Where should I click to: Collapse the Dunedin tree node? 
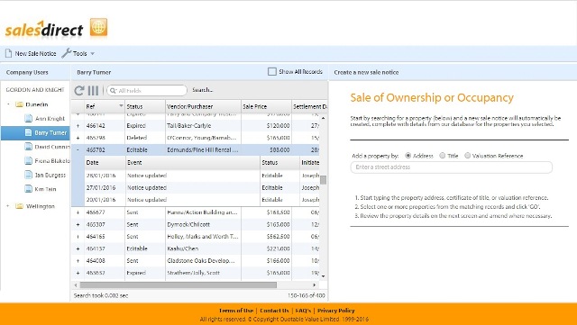(x=8, y=104)
